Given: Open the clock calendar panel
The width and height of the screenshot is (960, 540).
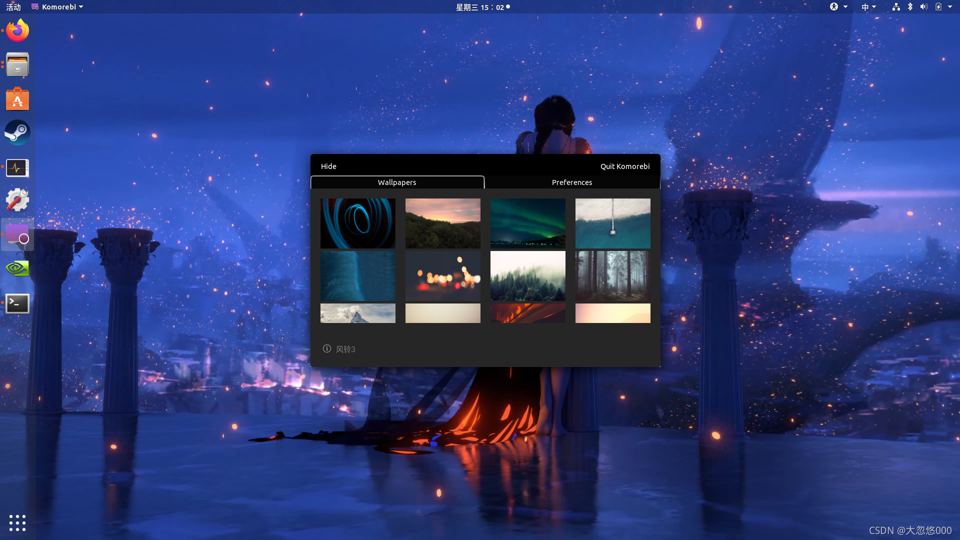Looking at the screenshot, I should 482,7.
